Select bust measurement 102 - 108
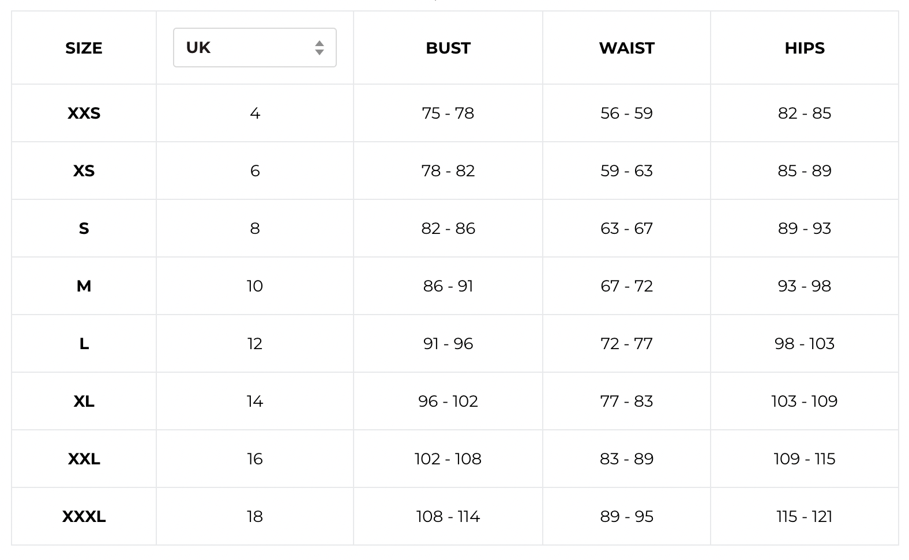This screenshot has height=560, width=909. (448, 459)
